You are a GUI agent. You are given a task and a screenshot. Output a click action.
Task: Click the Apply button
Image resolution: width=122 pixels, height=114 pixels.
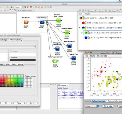point(19,103)
